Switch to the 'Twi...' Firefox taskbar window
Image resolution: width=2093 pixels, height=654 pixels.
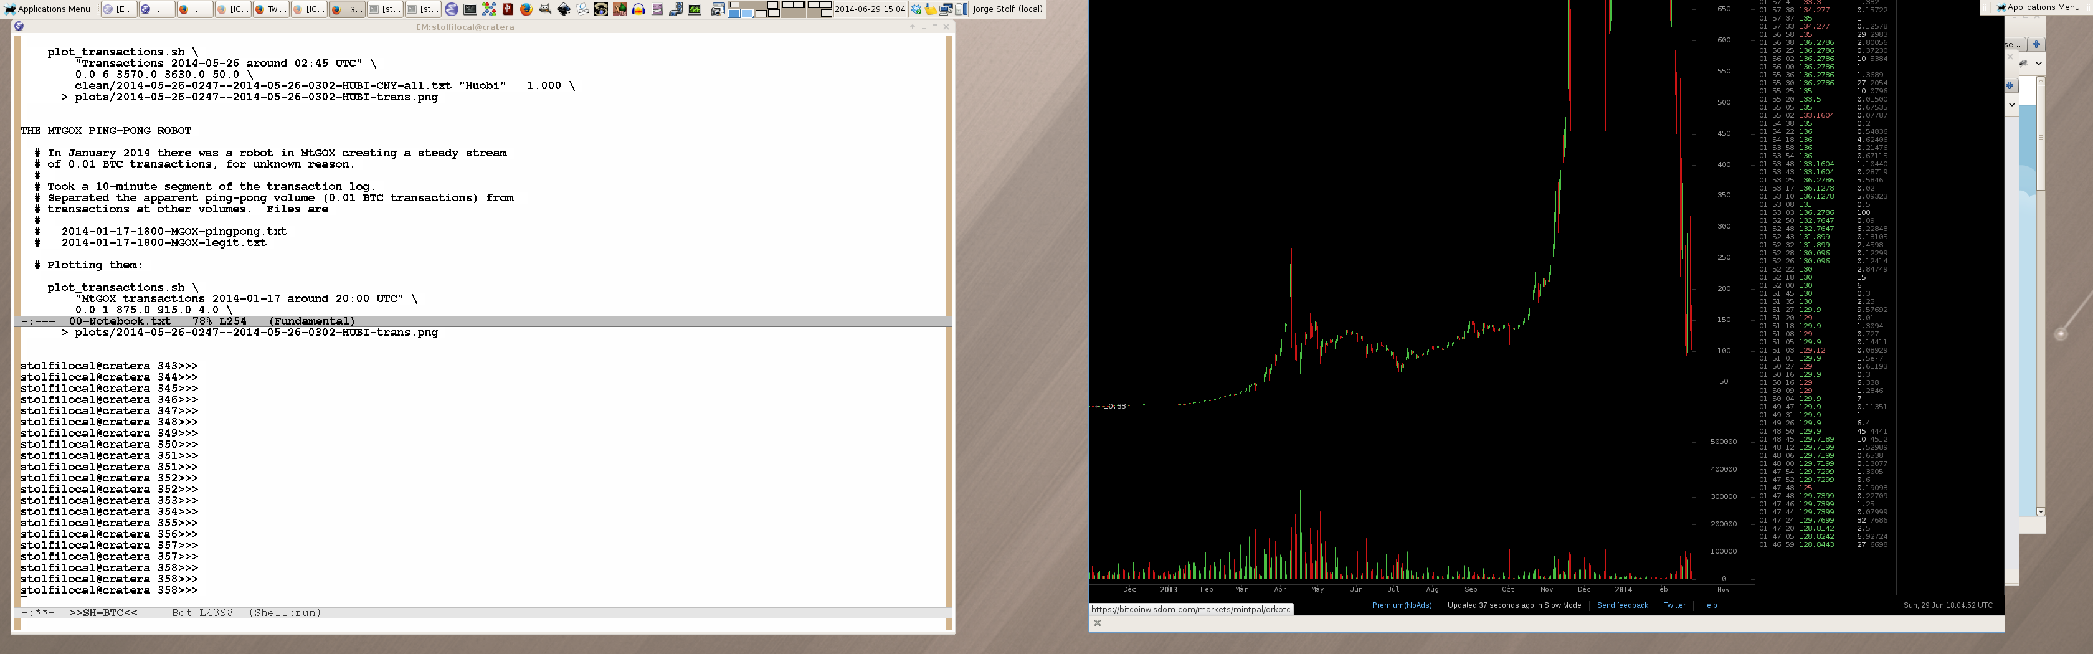[270, 10]
